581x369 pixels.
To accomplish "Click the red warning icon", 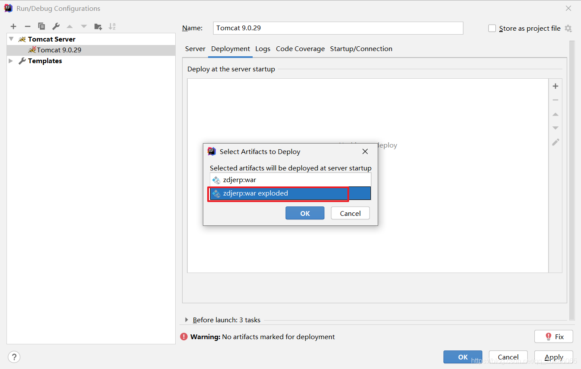I will click(184, 337).
